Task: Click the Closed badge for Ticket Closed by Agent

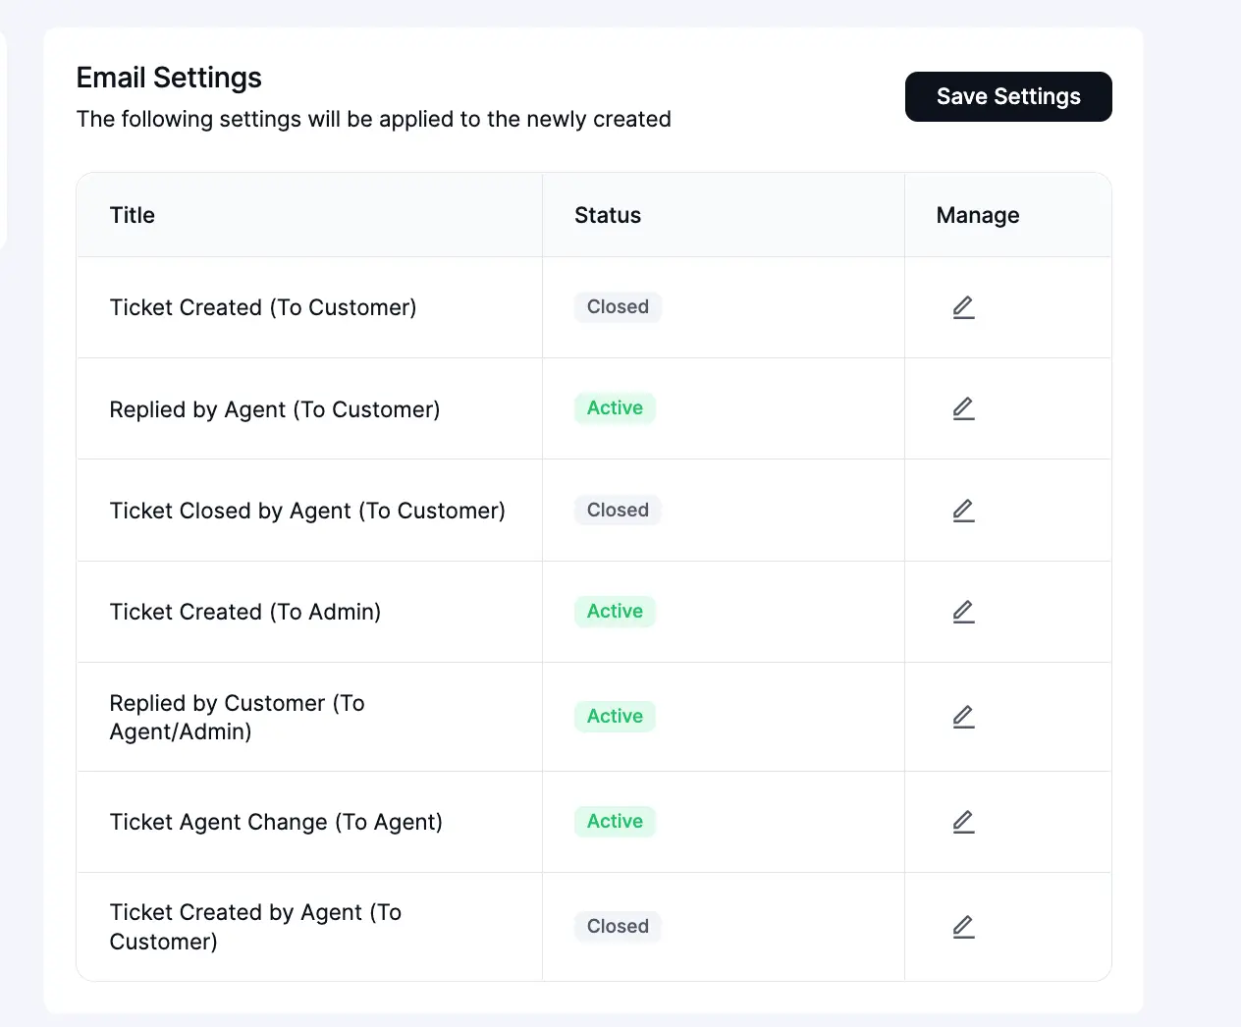Action: (x=617, y=510)
